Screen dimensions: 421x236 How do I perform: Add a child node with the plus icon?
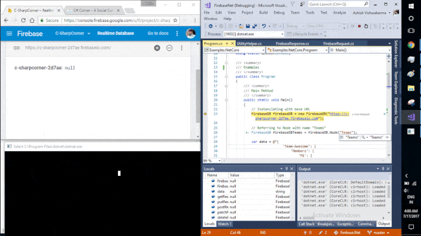(x=157, y=48)
